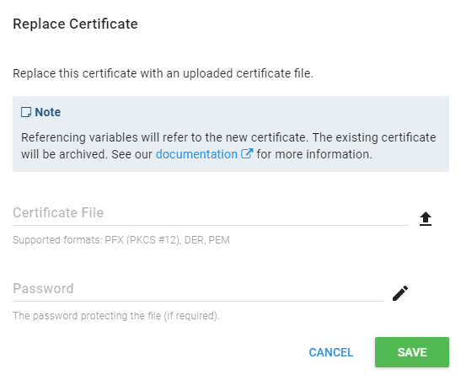Click the underline beneath Password field
461x380 pixels.
(x=198, y=302)
